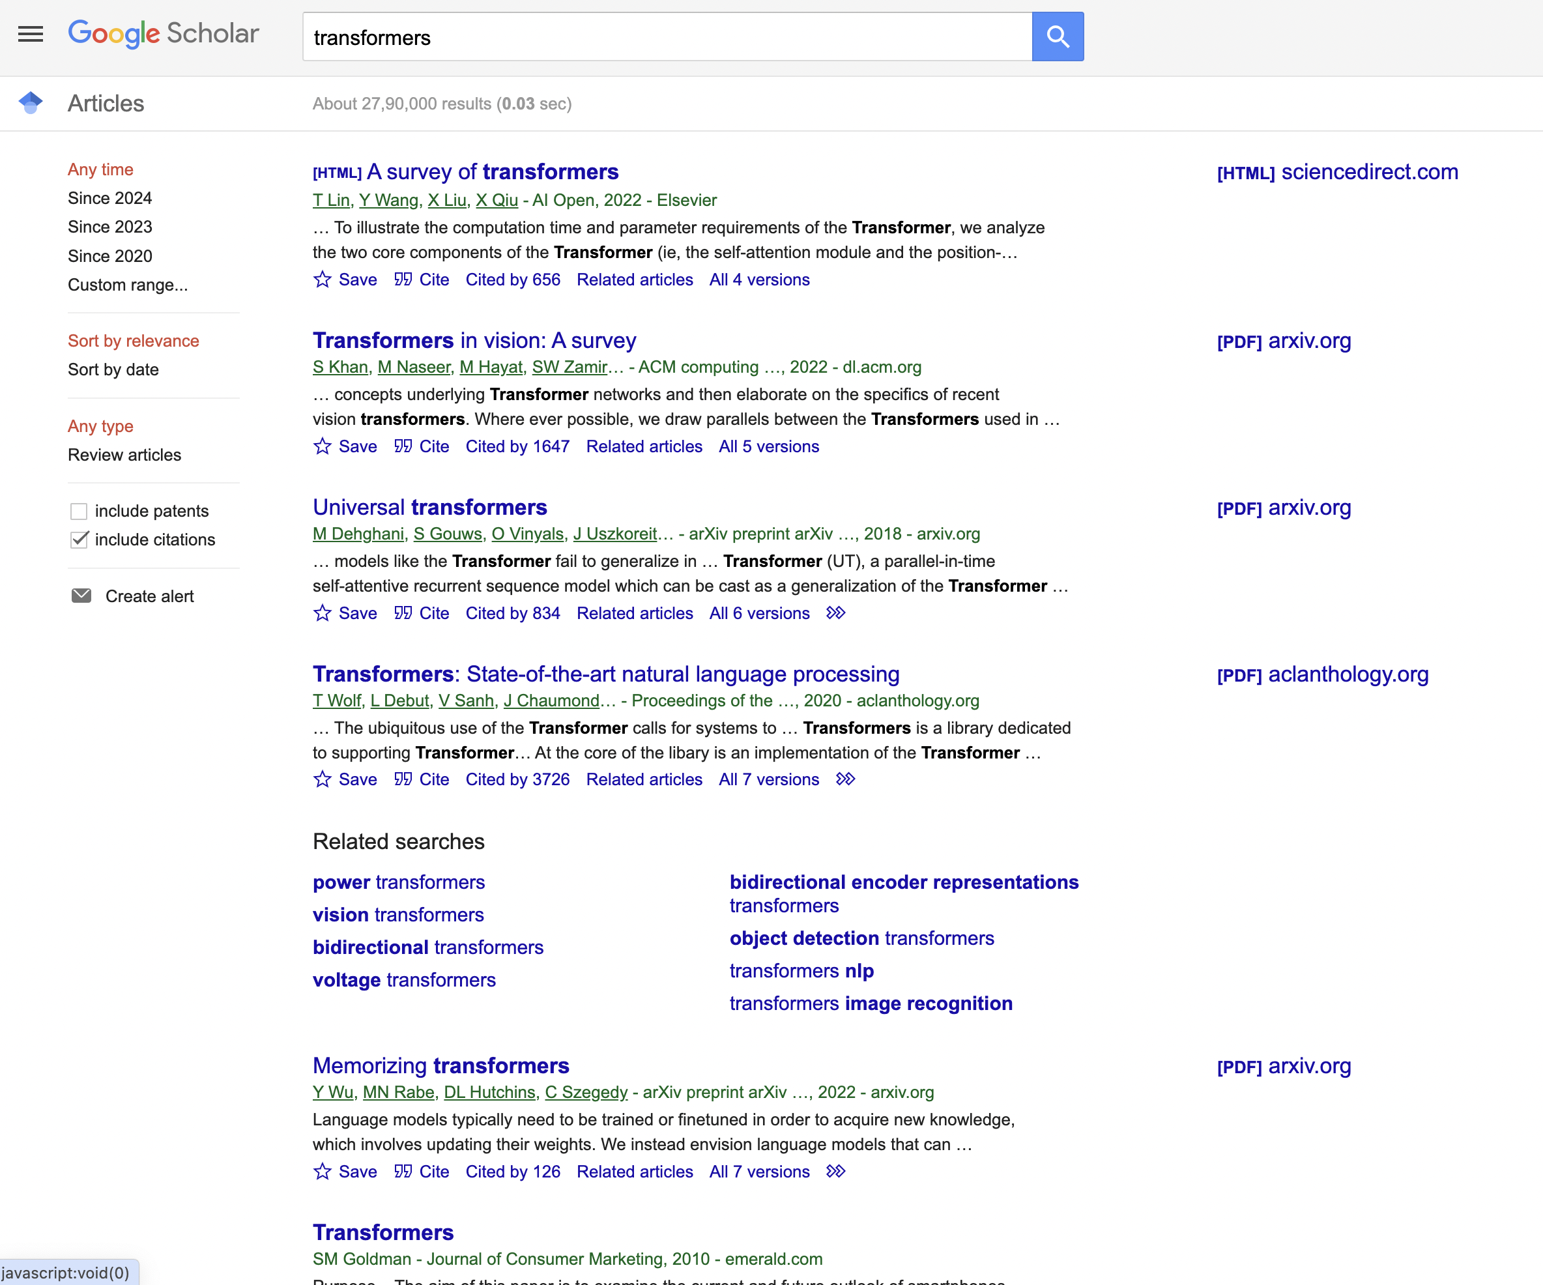The height and width of the screenshot is (1285, 1543).
Task: Expand more options for Memorizing transformers
Action: click(x=836, y=1171)
